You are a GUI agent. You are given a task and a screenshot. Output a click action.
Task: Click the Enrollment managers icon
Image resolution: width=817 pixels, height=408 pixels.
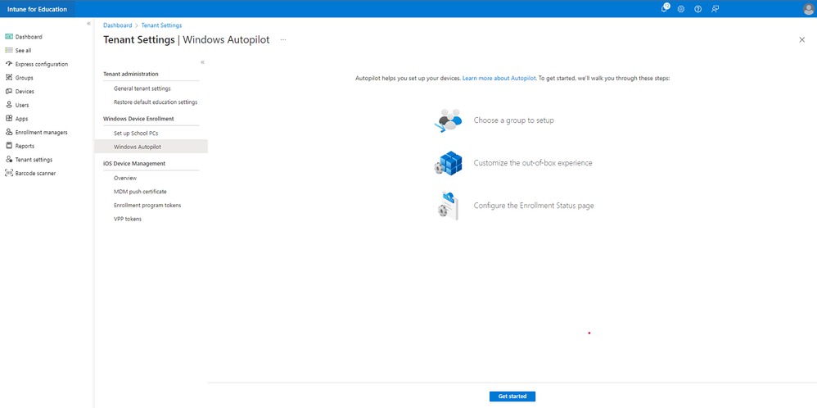pyautogui.click(x=9, y=132)
